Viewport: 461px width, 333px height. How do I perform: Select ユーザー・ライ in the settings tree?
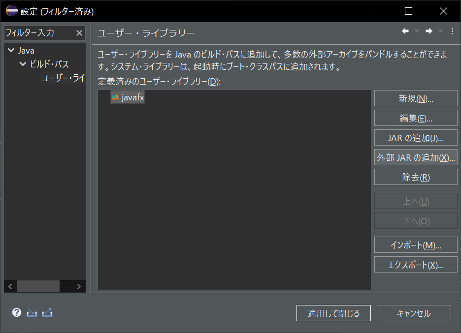(x=63, y=78)
